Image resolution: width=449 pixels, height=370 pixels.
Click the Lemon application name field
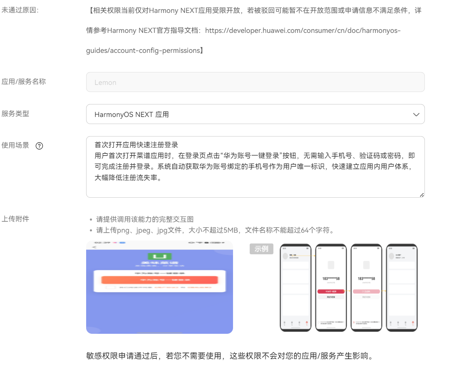coord(255,82)
